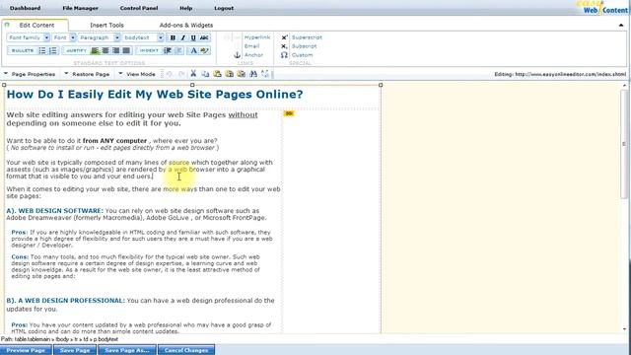This screenshot has height=355, width=631.
Task: Decrease paragraph indent
Action: point(178,50)
